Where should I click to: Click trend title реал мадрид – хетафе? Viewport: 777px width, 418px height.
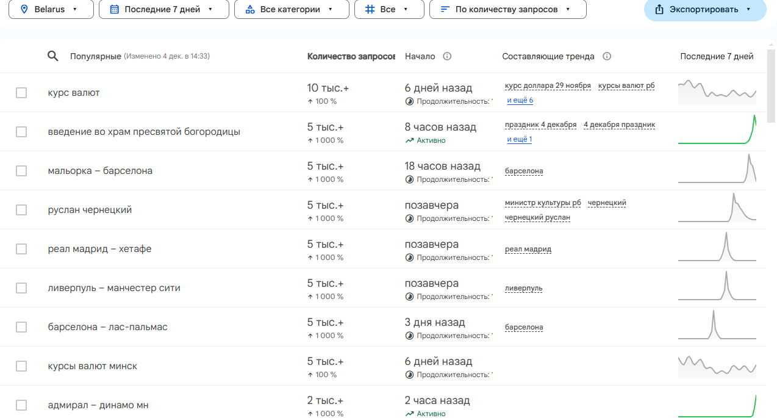[x=99, y=249]
